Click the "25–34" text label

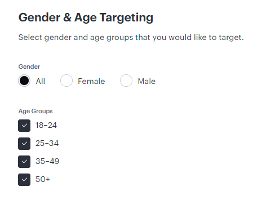tap(47, 143)
